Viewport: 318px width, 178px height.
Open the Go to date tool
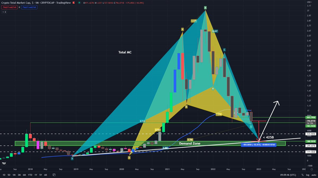[54, 175]
